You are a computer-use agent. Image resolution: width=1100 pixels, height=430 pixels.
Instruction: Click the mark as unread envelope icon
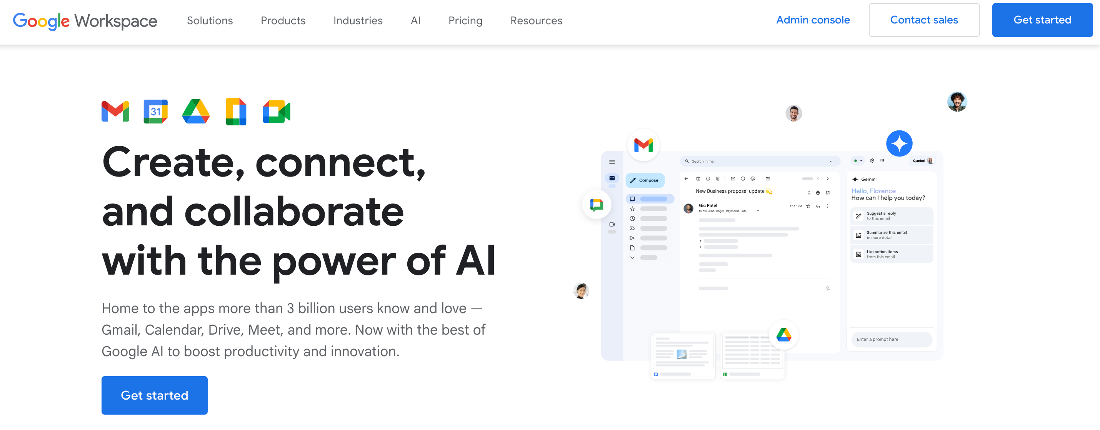733,178
